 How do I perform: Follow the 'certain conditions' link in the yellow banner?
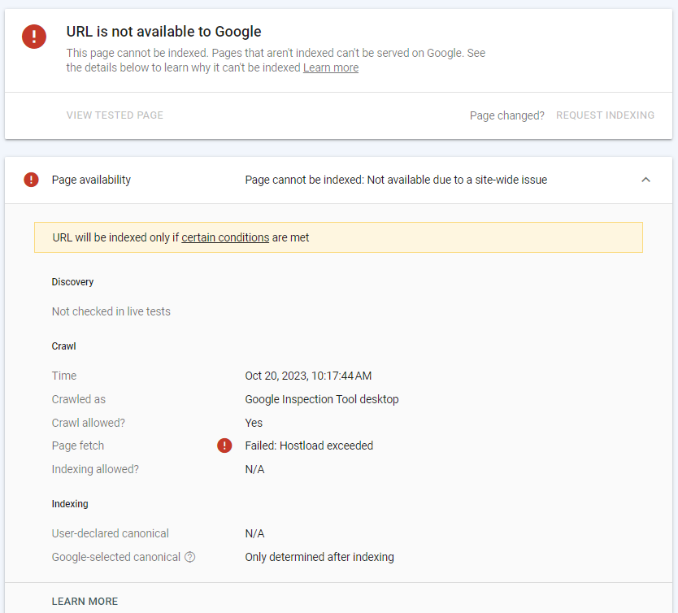[225, 237]
